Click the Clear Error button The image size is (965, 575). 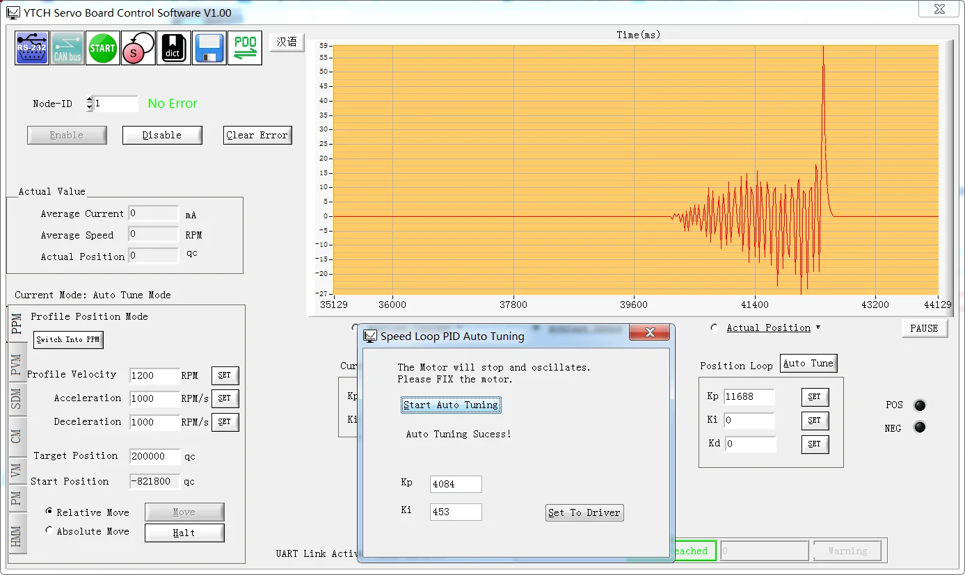[257, 135]
